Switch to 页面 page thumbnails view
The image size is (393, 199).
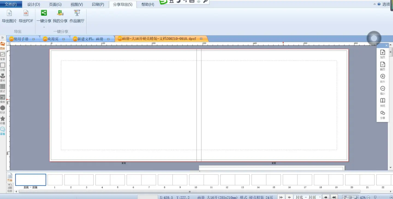coord(10,177)
